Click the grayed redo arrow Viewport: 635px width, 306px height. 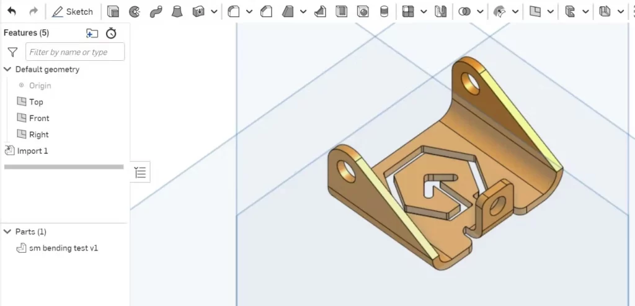[33, 11]
